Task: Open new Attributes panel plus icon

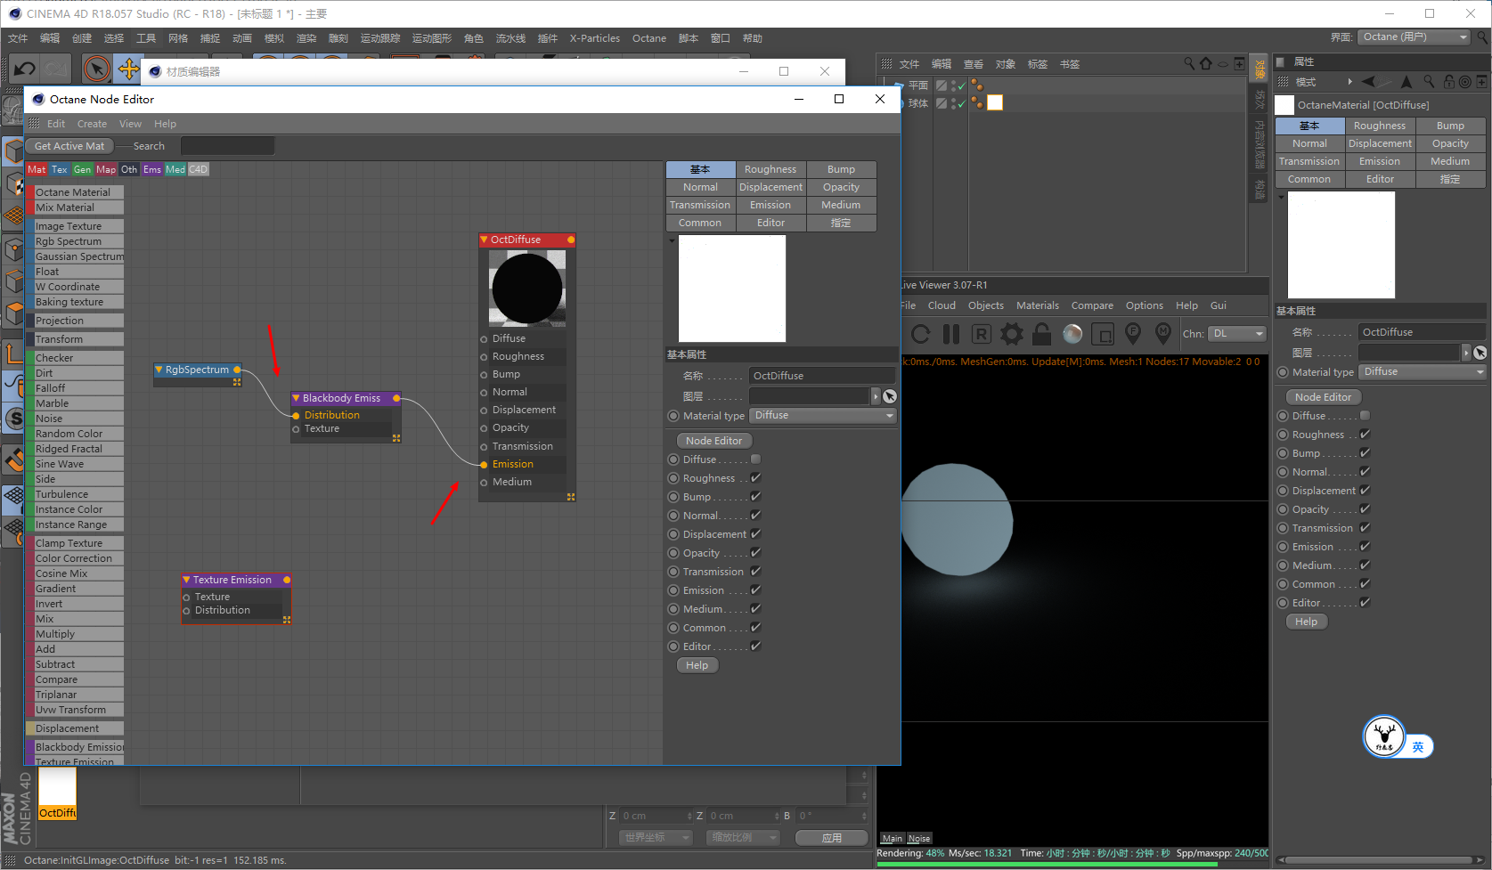Action: click(x=1481, y=82)
